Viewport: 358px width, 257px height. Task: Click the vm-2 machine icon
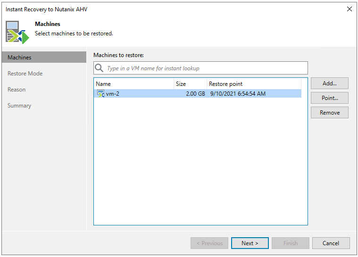click(100, 93)
